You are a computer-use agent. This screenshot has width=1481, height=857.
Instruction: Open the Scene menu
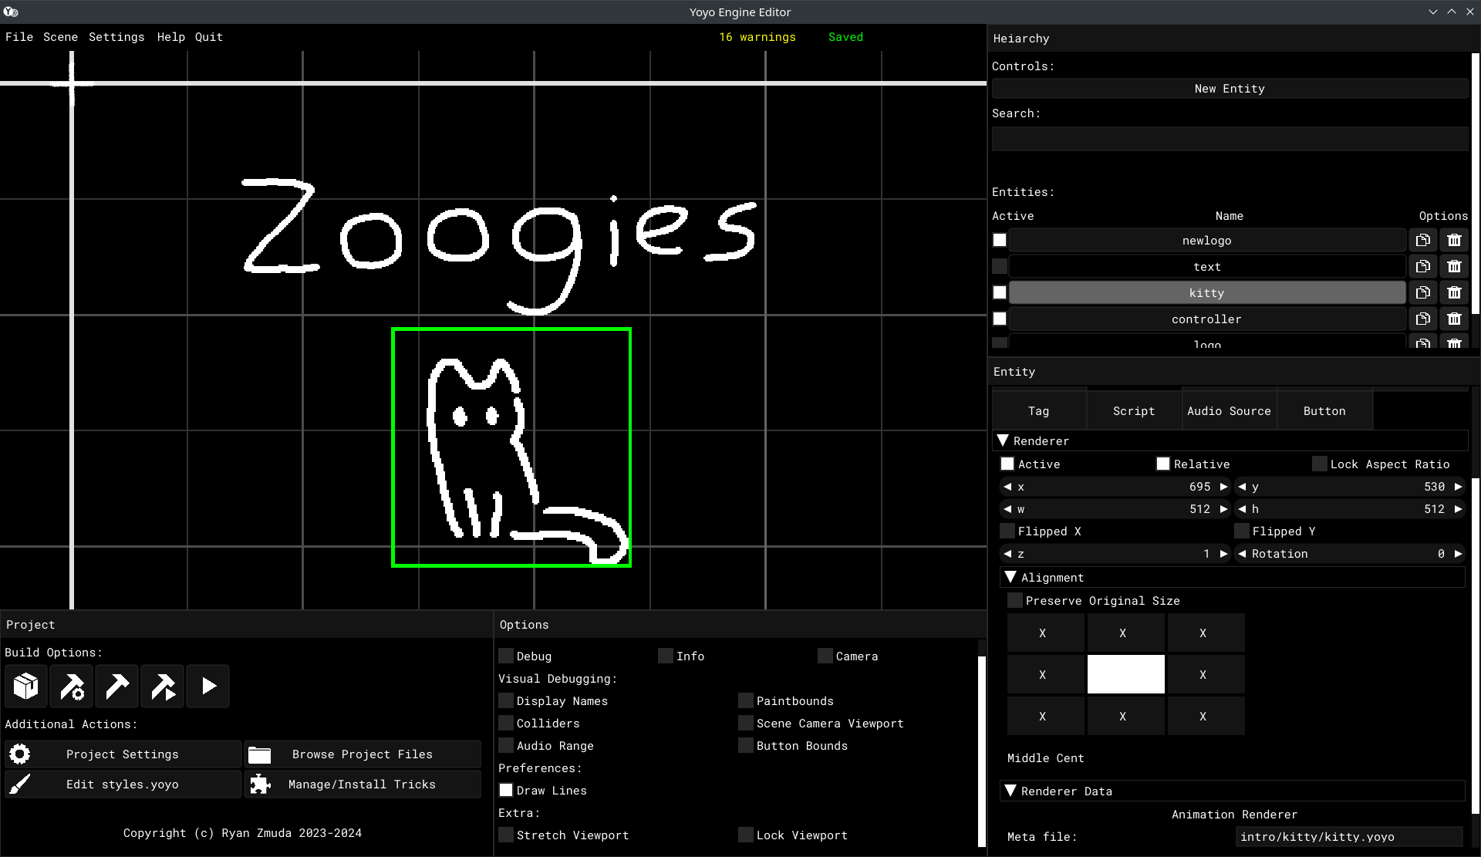(x=60, y=37)
